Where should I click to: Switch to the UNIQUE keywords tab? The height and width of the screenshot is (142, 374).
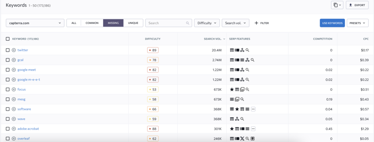click(133, 23)
